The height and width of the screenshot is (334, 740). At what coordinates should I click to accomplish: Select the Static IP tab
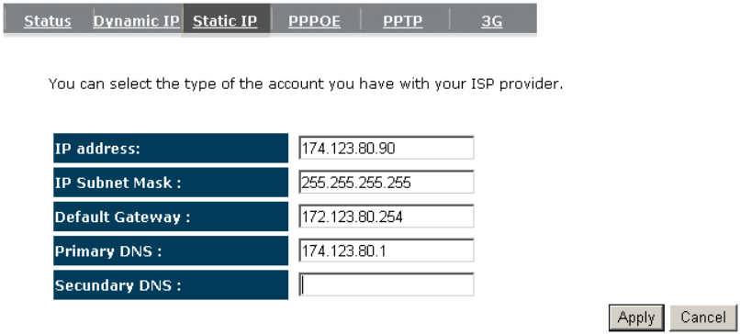pos(225,21)
